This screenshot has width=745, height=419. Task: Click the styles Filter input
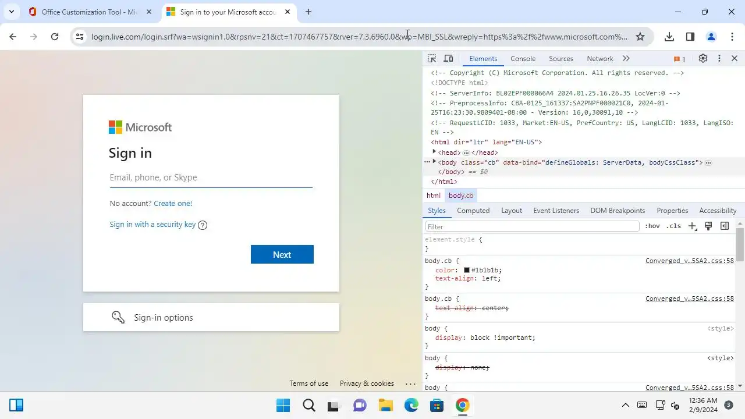532,226
